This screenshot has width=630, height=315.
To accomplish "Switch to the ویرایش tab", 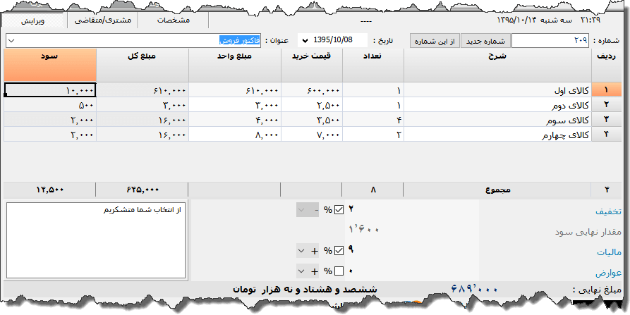I will [33, 20].
